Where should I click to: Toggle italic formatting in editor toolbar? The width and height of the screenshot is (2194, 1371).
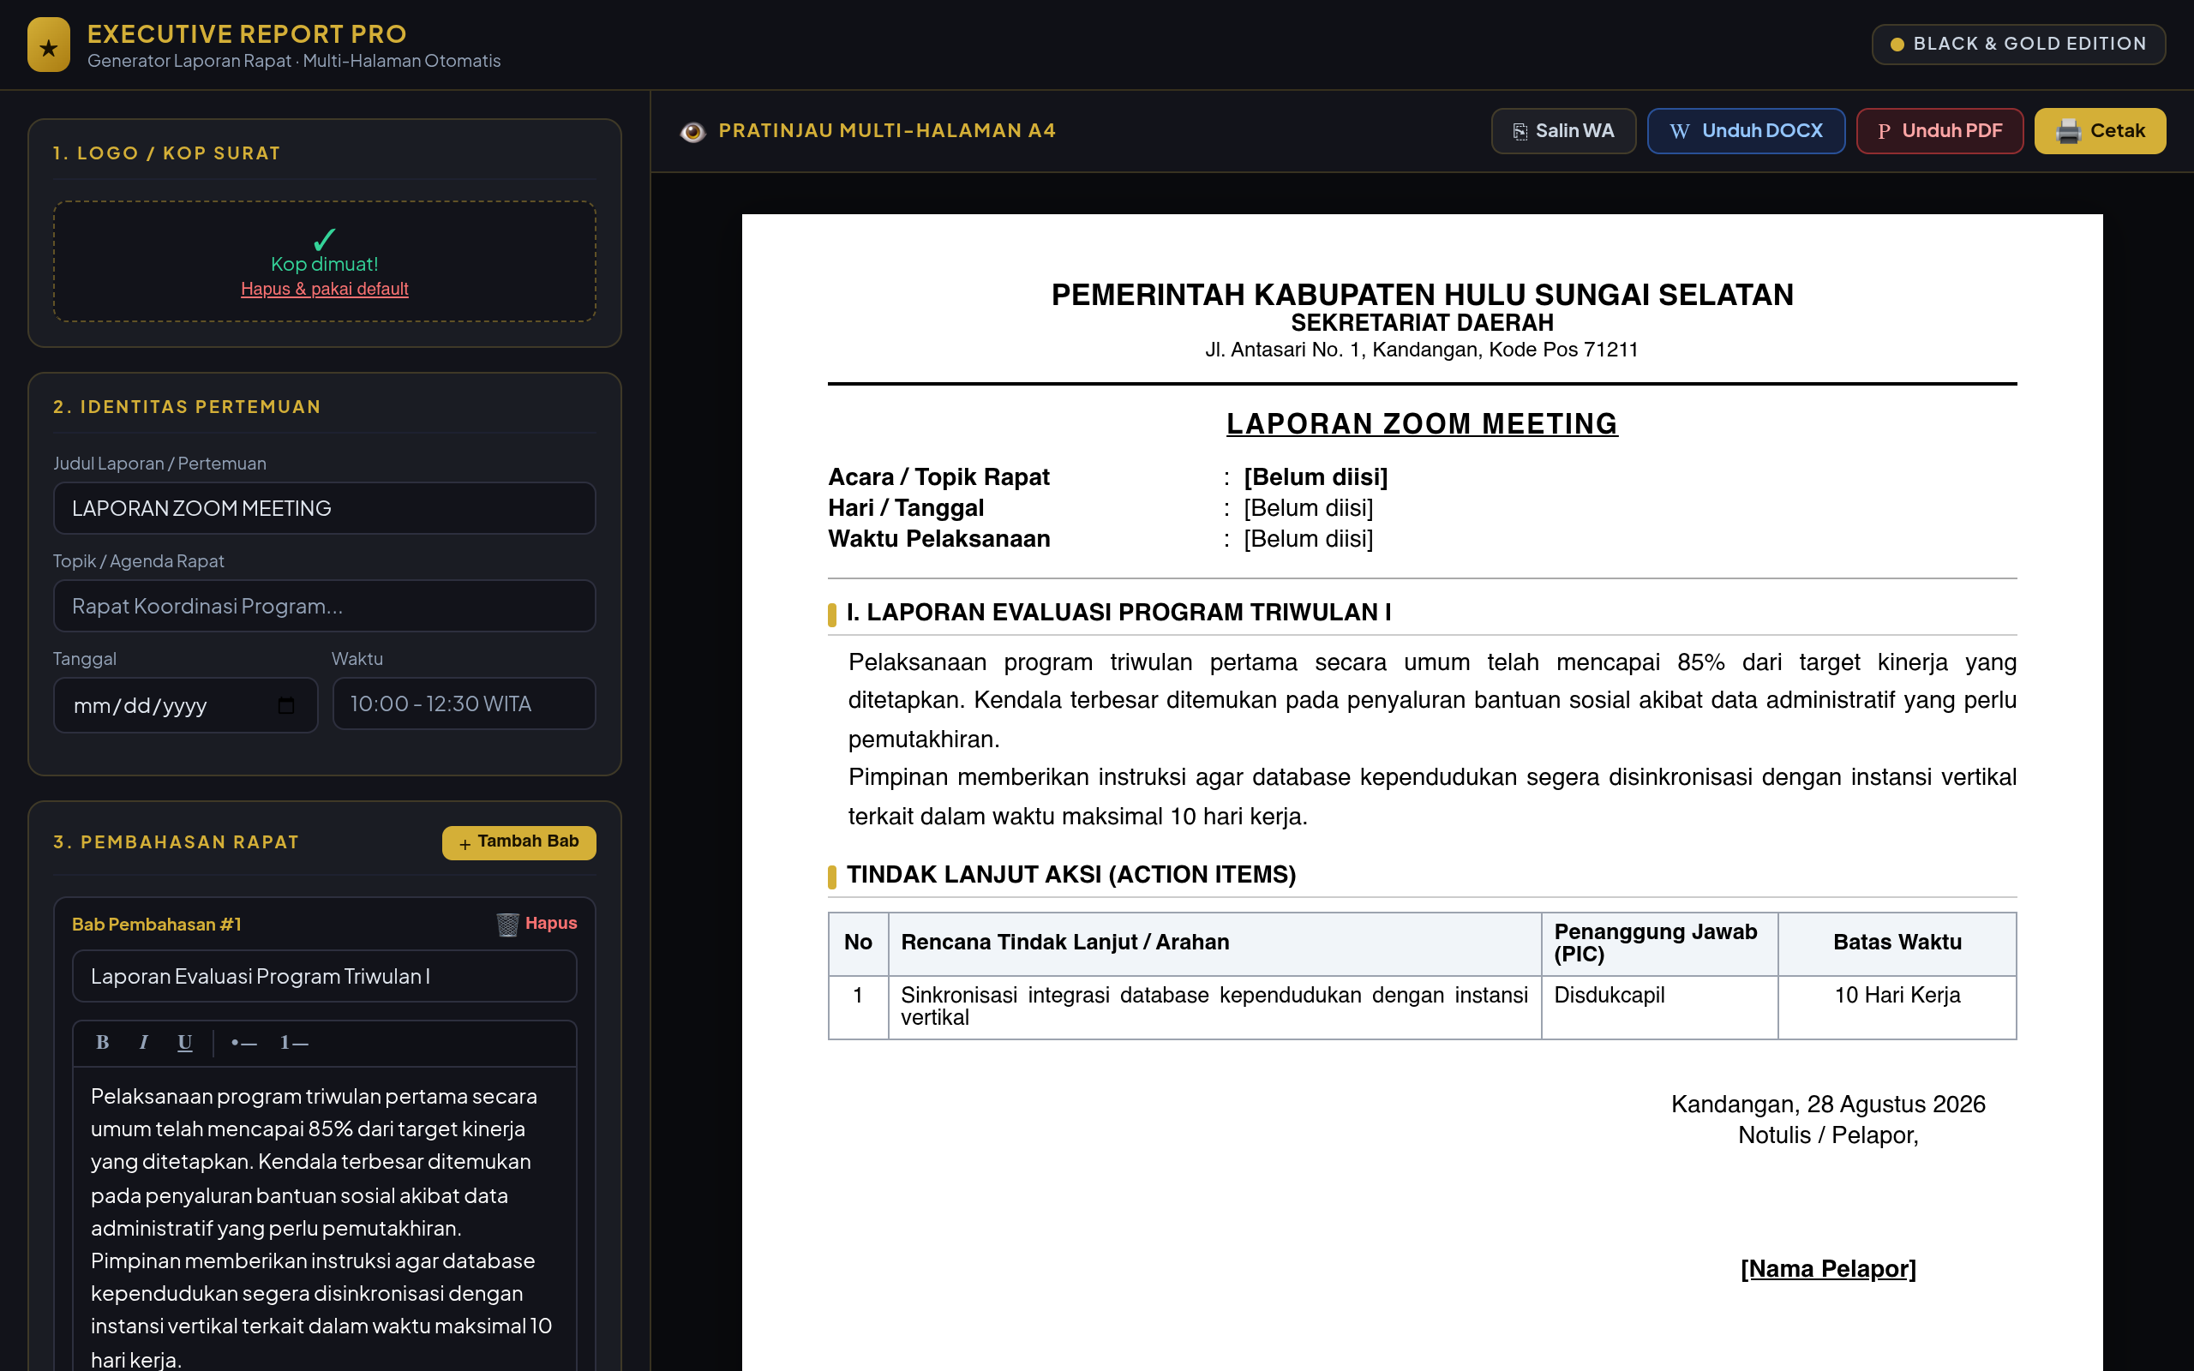(x=143, y=1043)
